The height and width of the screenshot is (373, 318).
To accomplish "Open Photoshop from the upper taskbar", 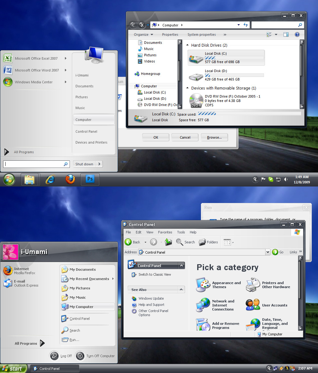I will click(x=90, y=179).
